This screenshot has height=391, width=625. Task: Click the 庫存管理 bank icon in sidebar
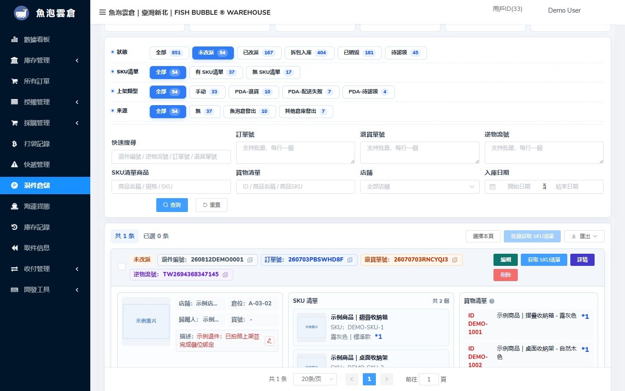point(14,60)
